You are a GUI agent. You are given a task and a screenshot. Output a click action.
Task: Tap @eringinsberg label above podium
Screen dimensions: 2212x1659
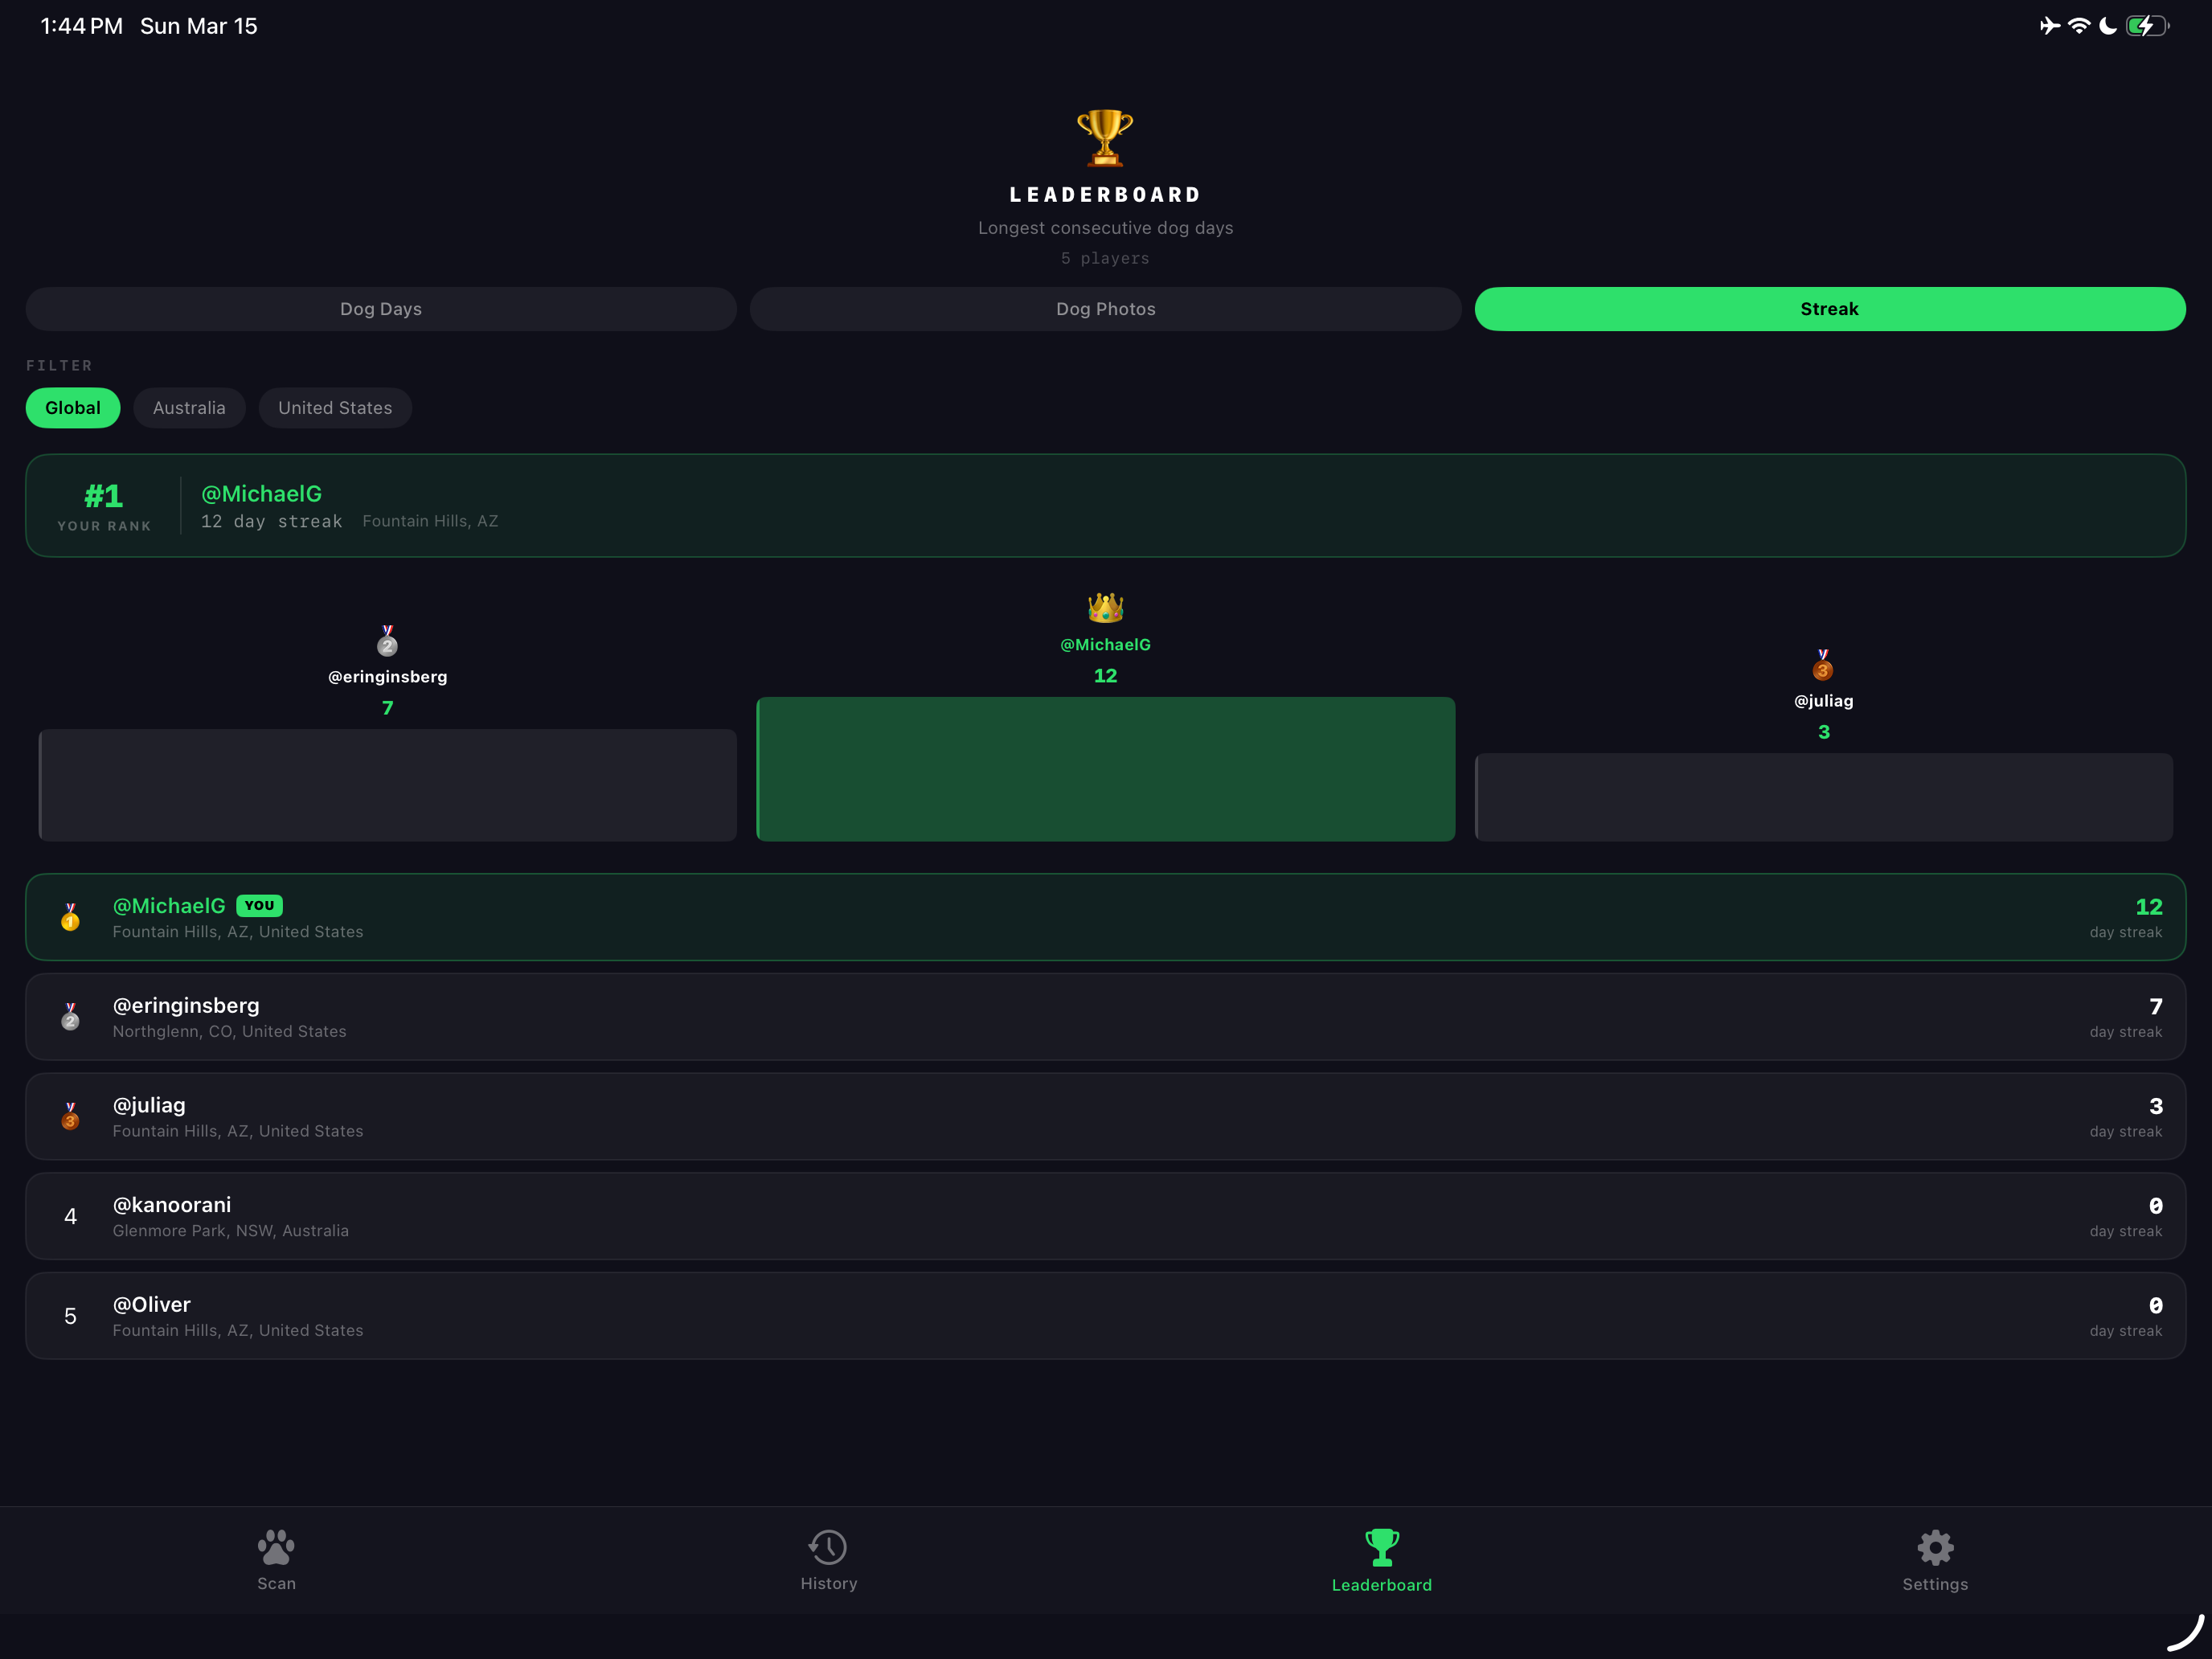pos(388,677)
